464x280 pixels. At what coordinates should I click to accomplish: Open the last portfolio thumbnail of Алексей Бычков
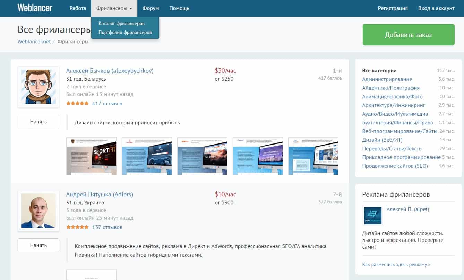[313, 156]
